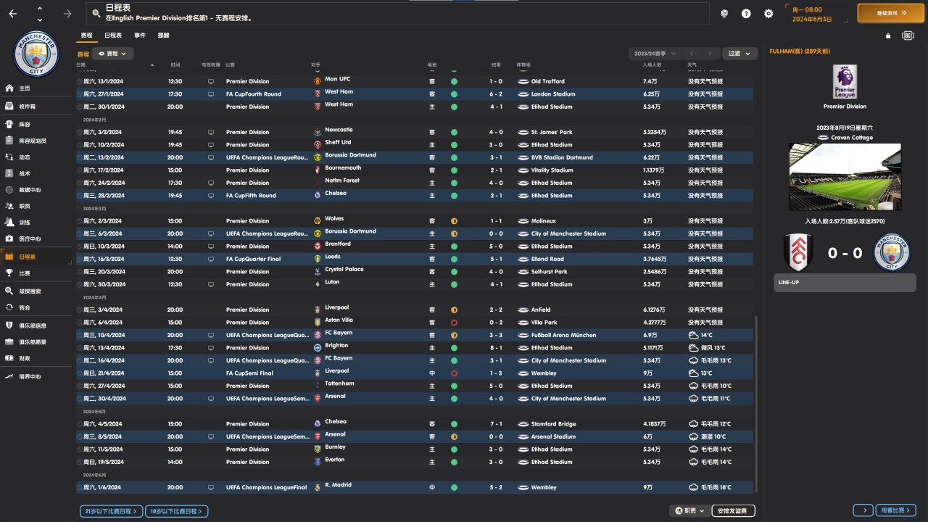Click the LINE-UP bar in the match panel
928x522 pixels.
coord(845,283)
